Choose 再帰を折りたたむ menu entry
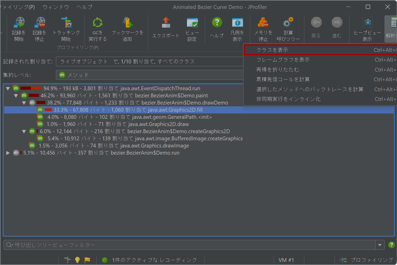This screenshot has width=397, height=265. click(x=321, y=70)
